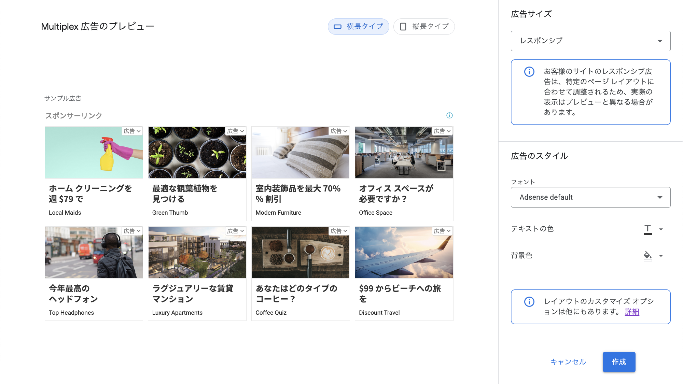This screenshot has width=683, height=384.
Task: Click the background paint bucket icon
Action: coord(647,256)
